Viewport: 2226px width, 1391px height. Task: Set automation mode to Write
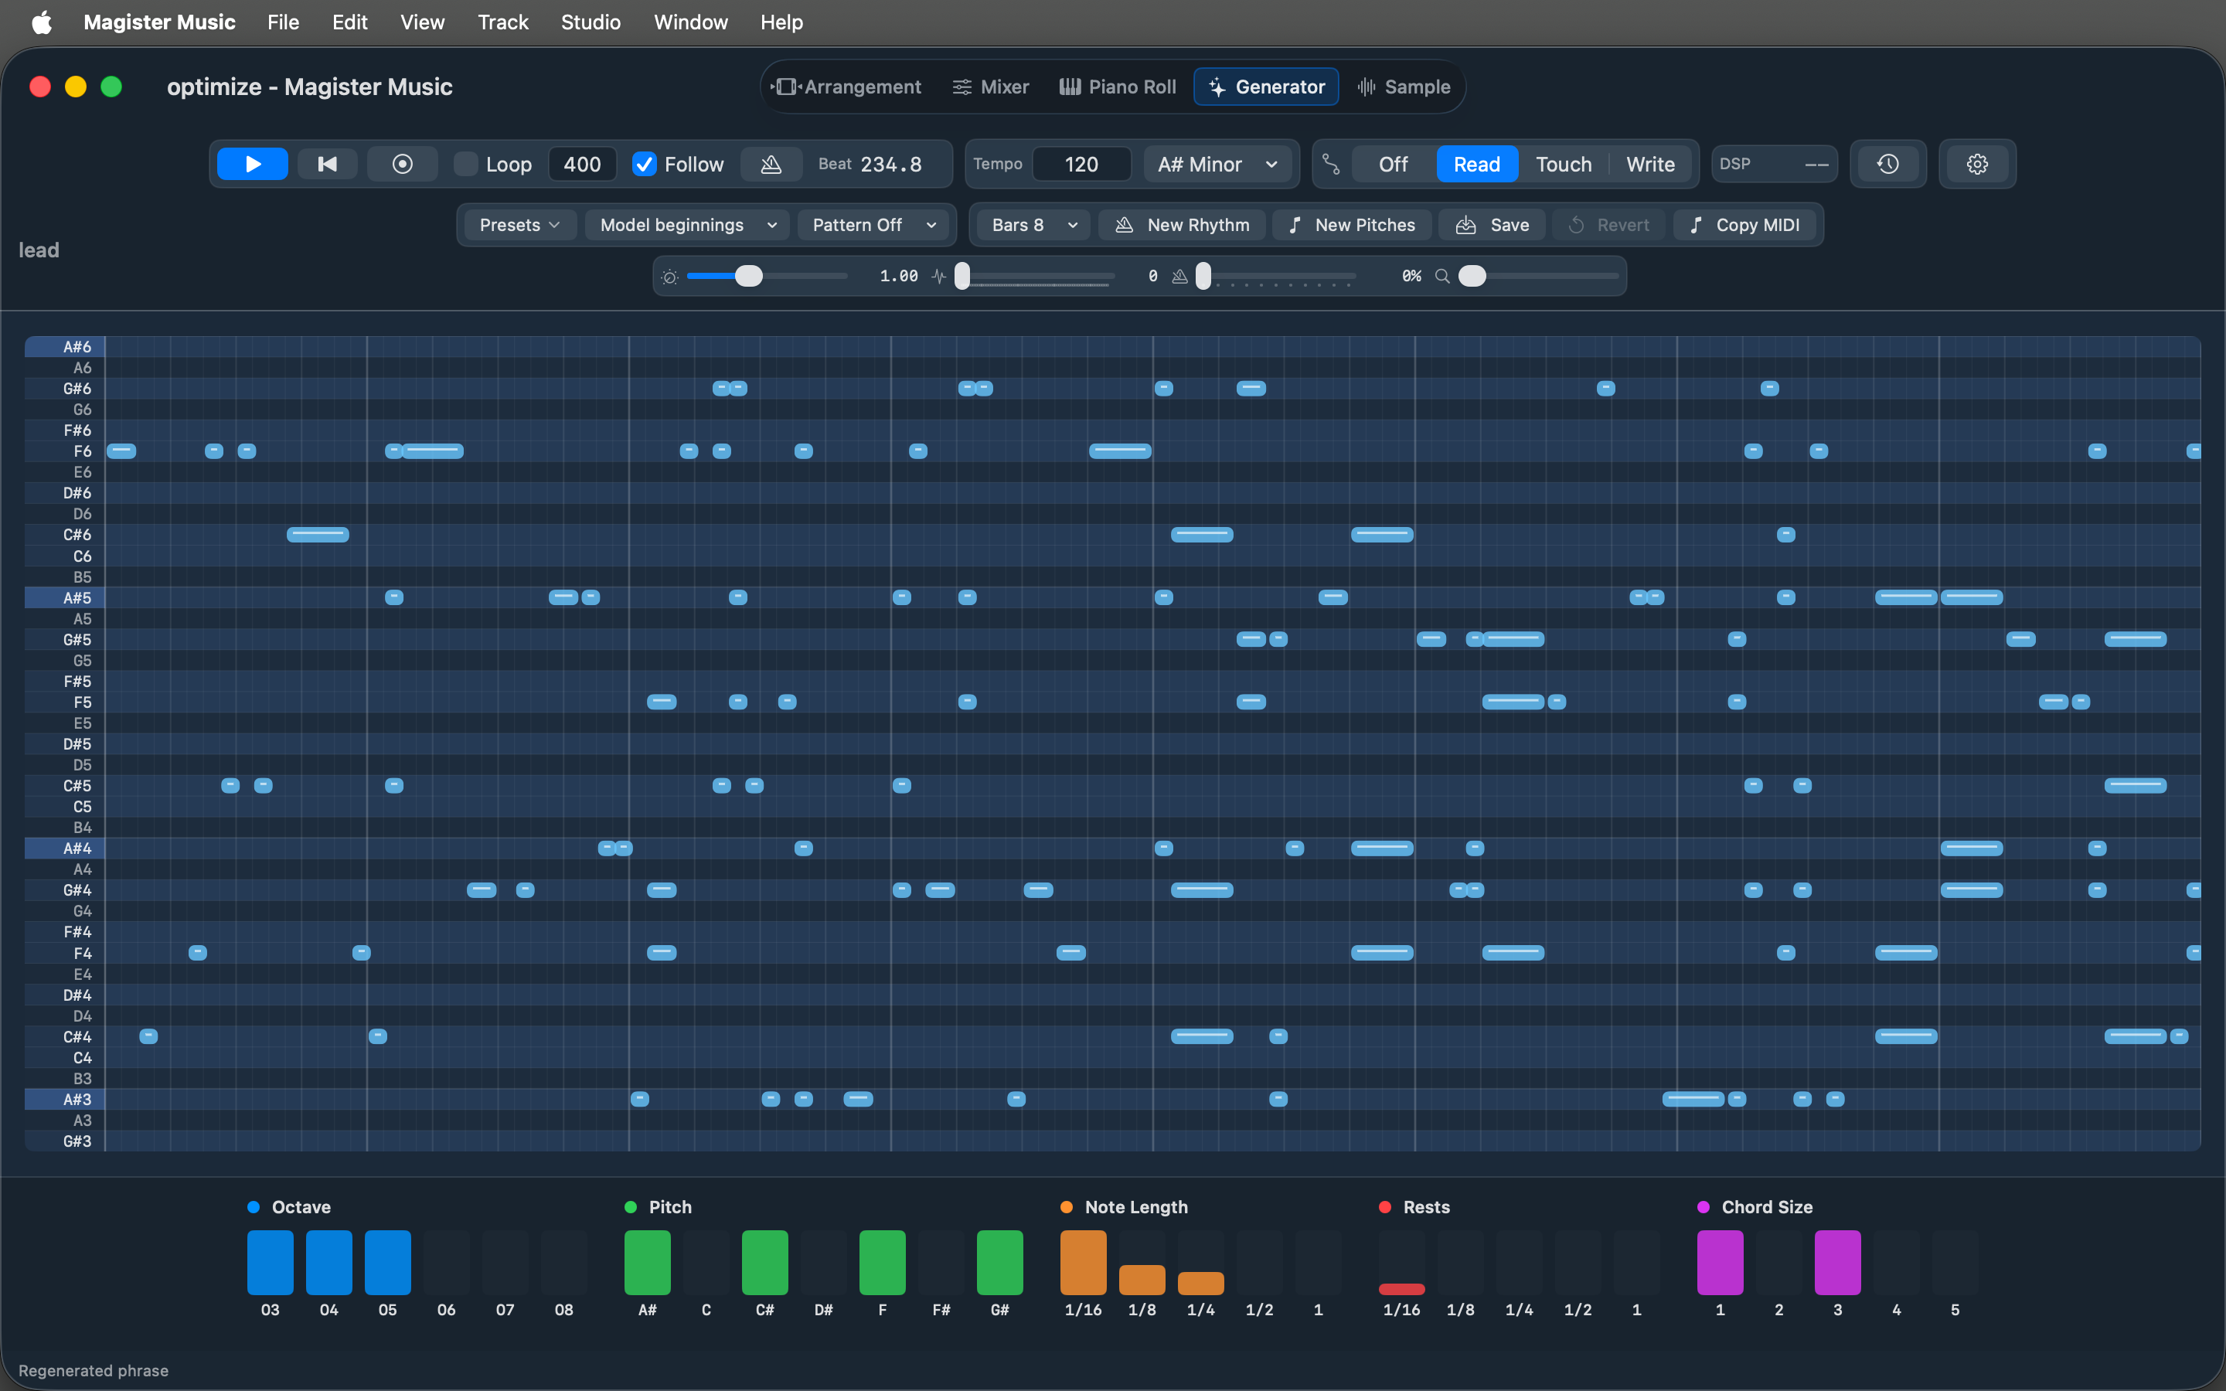(x=1650, y=164)
